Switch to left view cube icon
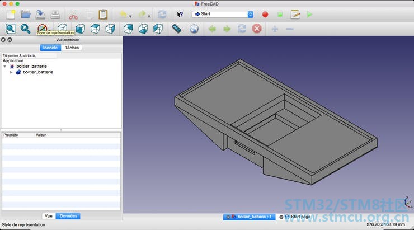This screenshot has width=414, height=230. [158, 29]
